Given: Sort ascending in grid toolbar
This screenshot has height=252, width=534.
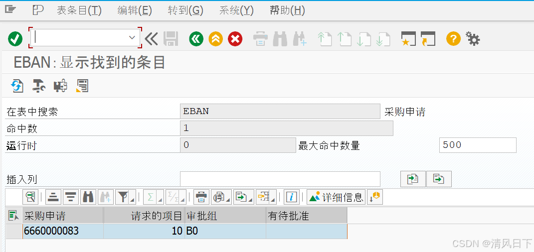Looking at the screenshot, I should tap(53, 197).
